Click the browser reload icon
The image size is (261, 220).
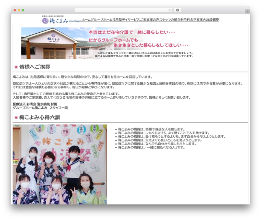[x=170, y=10]
